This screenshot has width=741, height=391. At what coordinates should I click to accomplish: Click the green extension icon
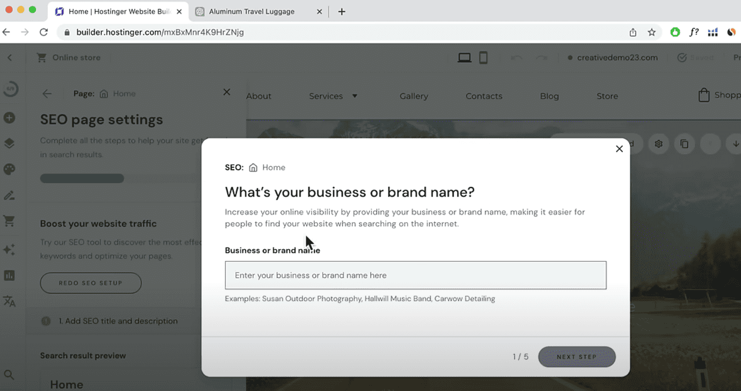tap(675, 32)
